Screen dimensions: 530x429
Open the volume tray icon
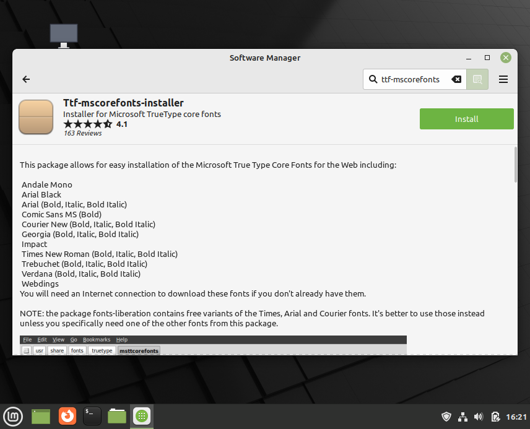(479, 417)
